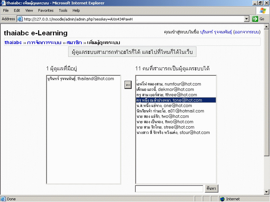
Task: Click the left arrow add-admin button
Action: click(x=128, y=85)
